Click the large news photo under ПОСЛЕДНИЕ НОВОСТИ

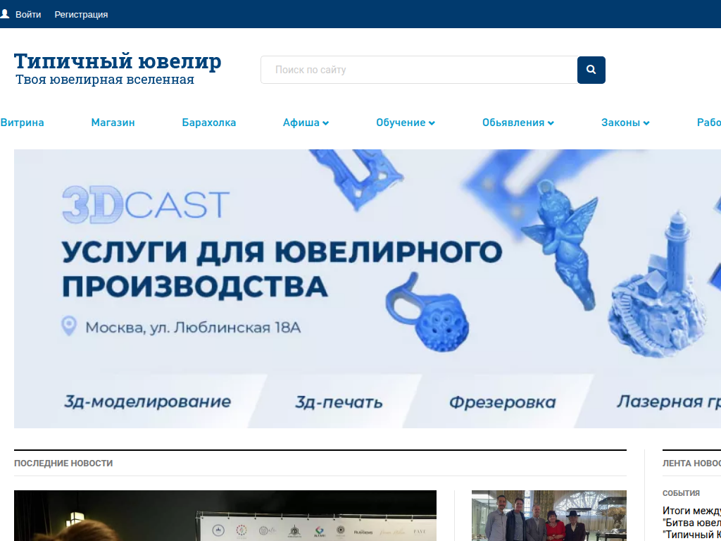(x=225, y=515)
